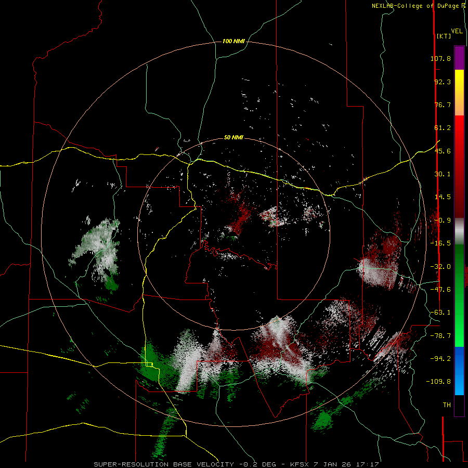
Task: Click the VEL legend heading
Action: (457, 31)
